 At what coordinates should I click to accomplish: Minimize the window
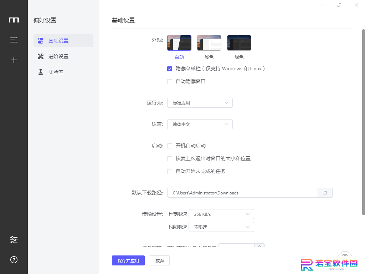pos(322,5)
